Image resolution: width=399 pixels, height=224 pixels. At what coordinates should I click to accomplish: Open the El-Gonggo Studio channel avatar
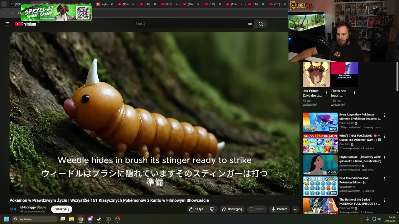tap(13, 209)
